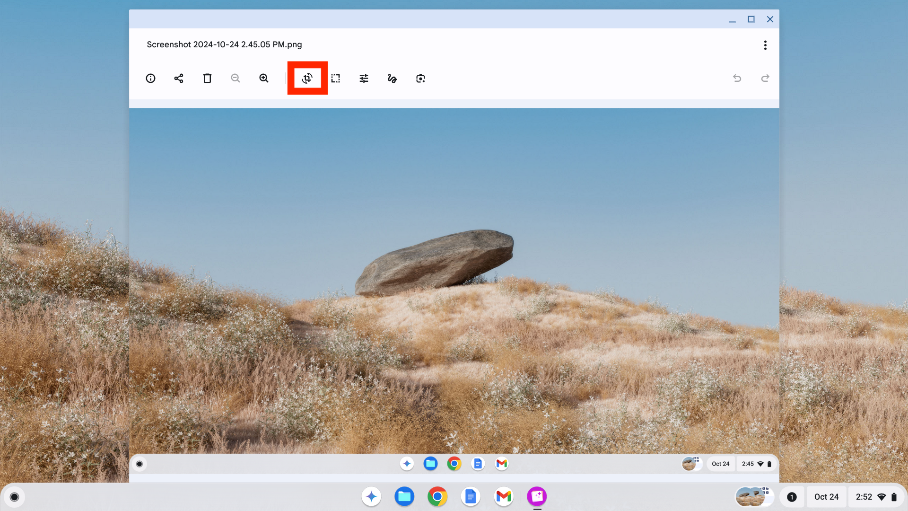Delete the image with trash icon
The image size is (908, 511).
click(x=207, y=79)
